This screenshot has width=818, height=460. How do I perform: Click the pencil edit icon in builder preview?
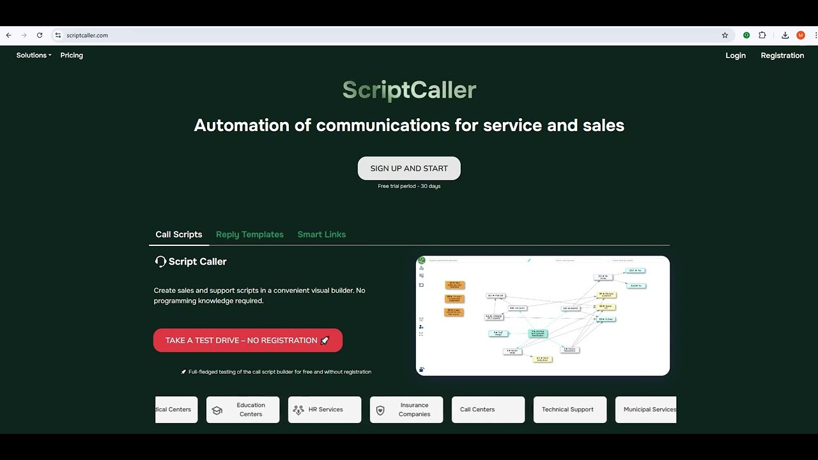point(529,260)
